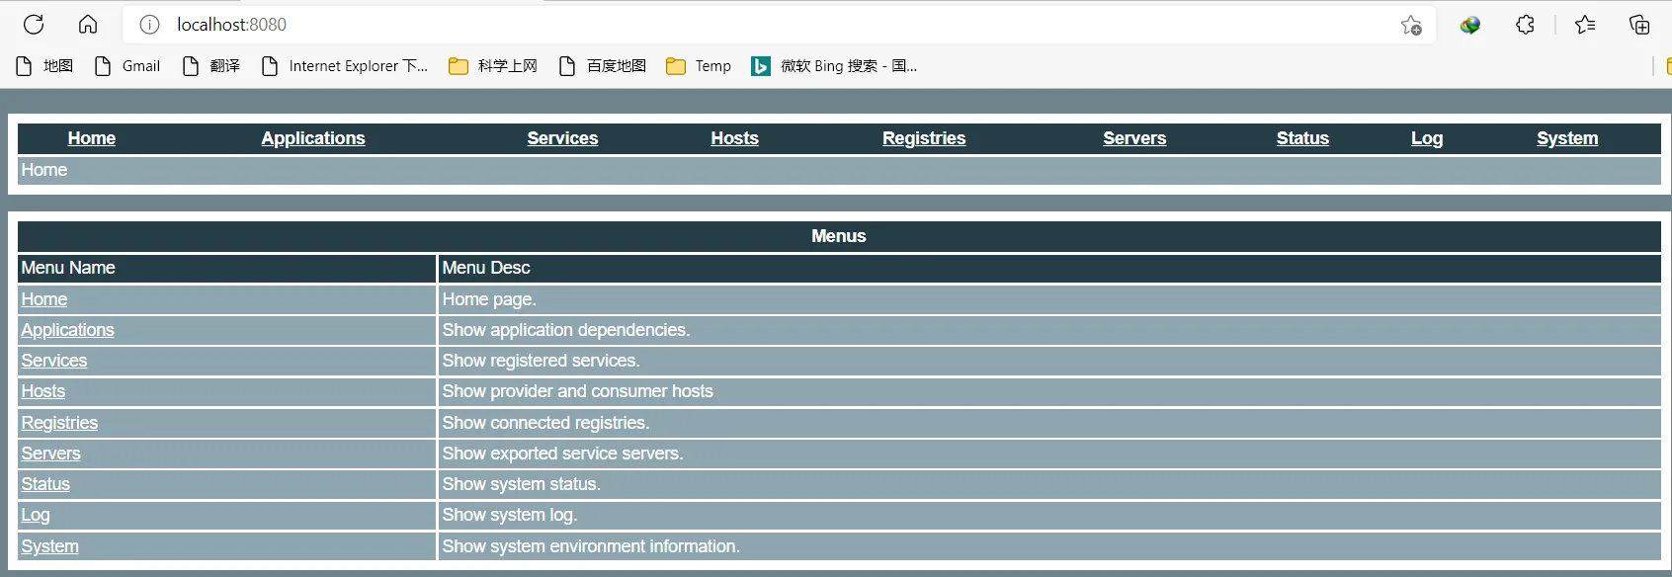Click the Hosts link in Menus table

click(x=43, y=391)
